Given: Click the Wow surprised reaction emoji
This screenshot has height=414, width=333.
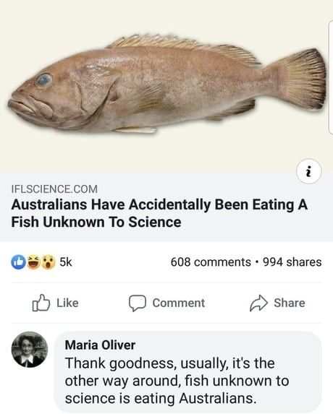Looking at the screenshot, I should pos(48,262).
